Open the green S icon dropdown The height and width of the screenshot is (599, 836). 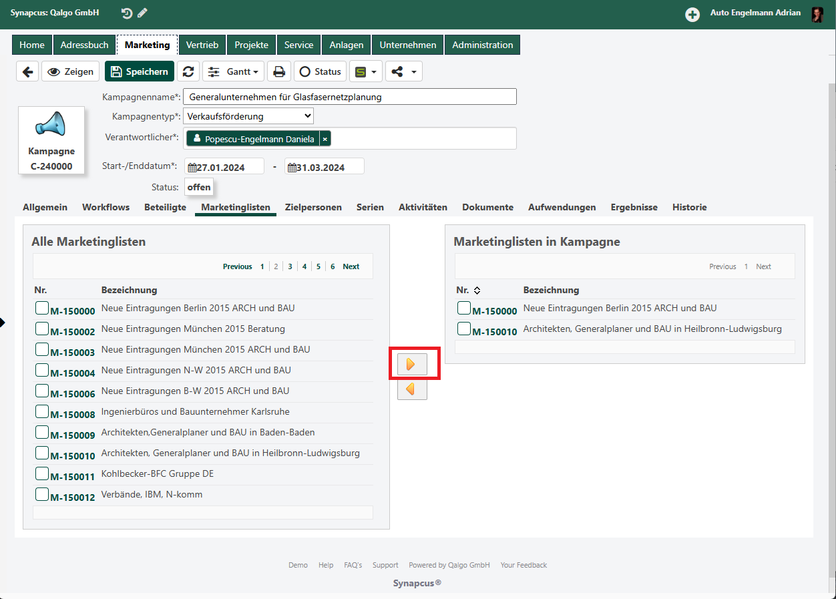point(366,71)
